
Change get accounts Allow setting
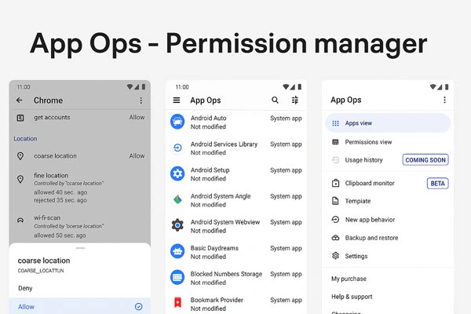point(137,118)
